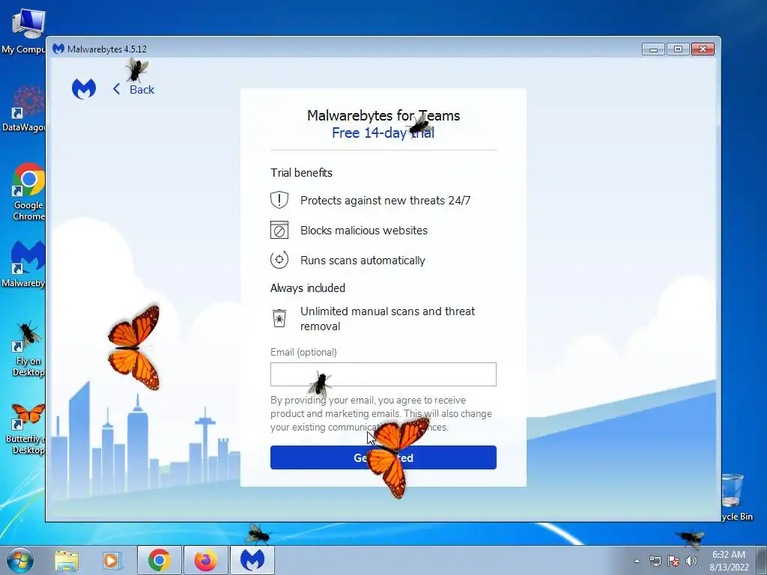Open Windows Media Player from taskbar

coord(111,560)
